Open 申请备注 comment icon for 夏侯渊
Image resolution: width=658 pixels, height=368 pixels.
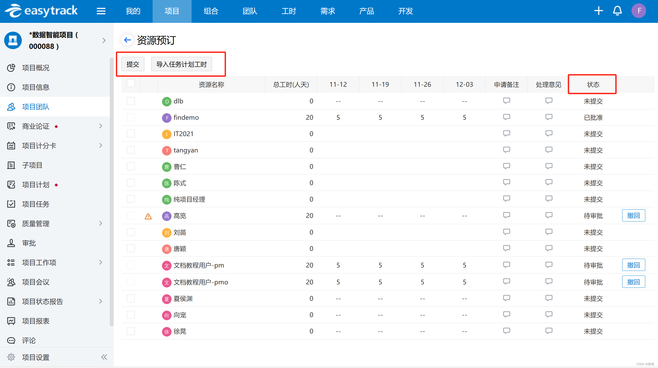click(x=506, y=298)
